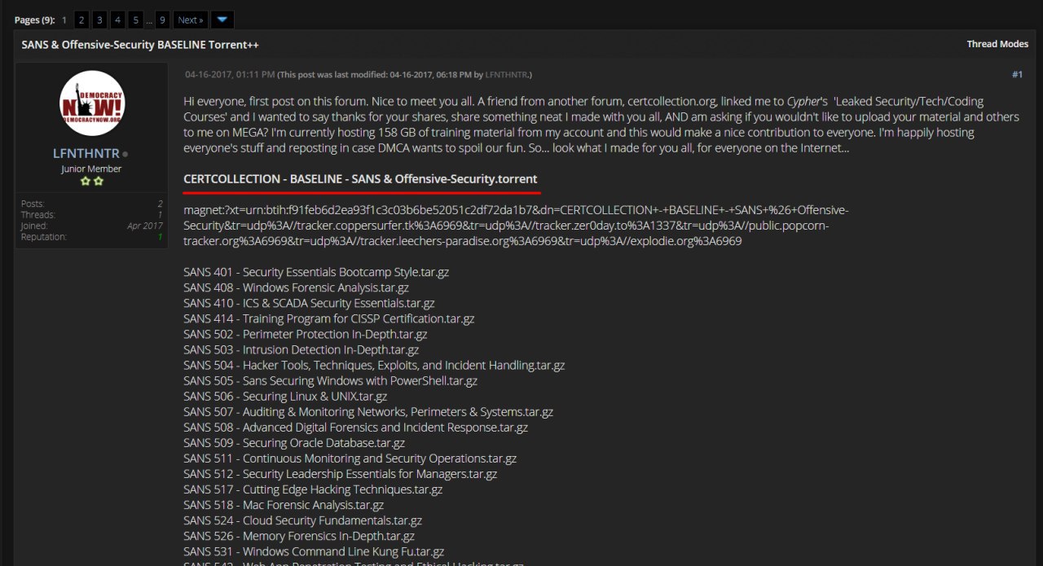Click 'SANS 518 - Mac Forensic Analysis.tar.gz'
Viewport: 1043px width, 566px height.
284,504
